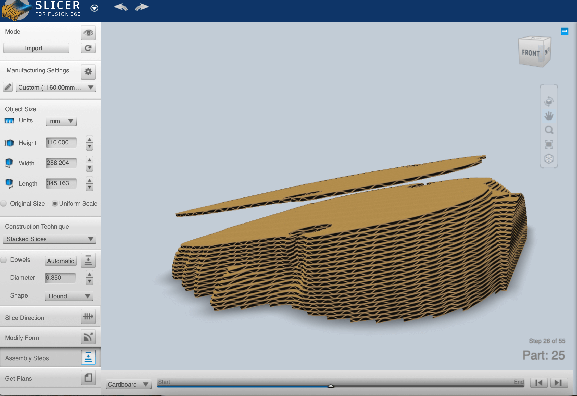Open the Units mm dropdown
The width and height of the screenshot is (577, 396).
click(61, 121)
